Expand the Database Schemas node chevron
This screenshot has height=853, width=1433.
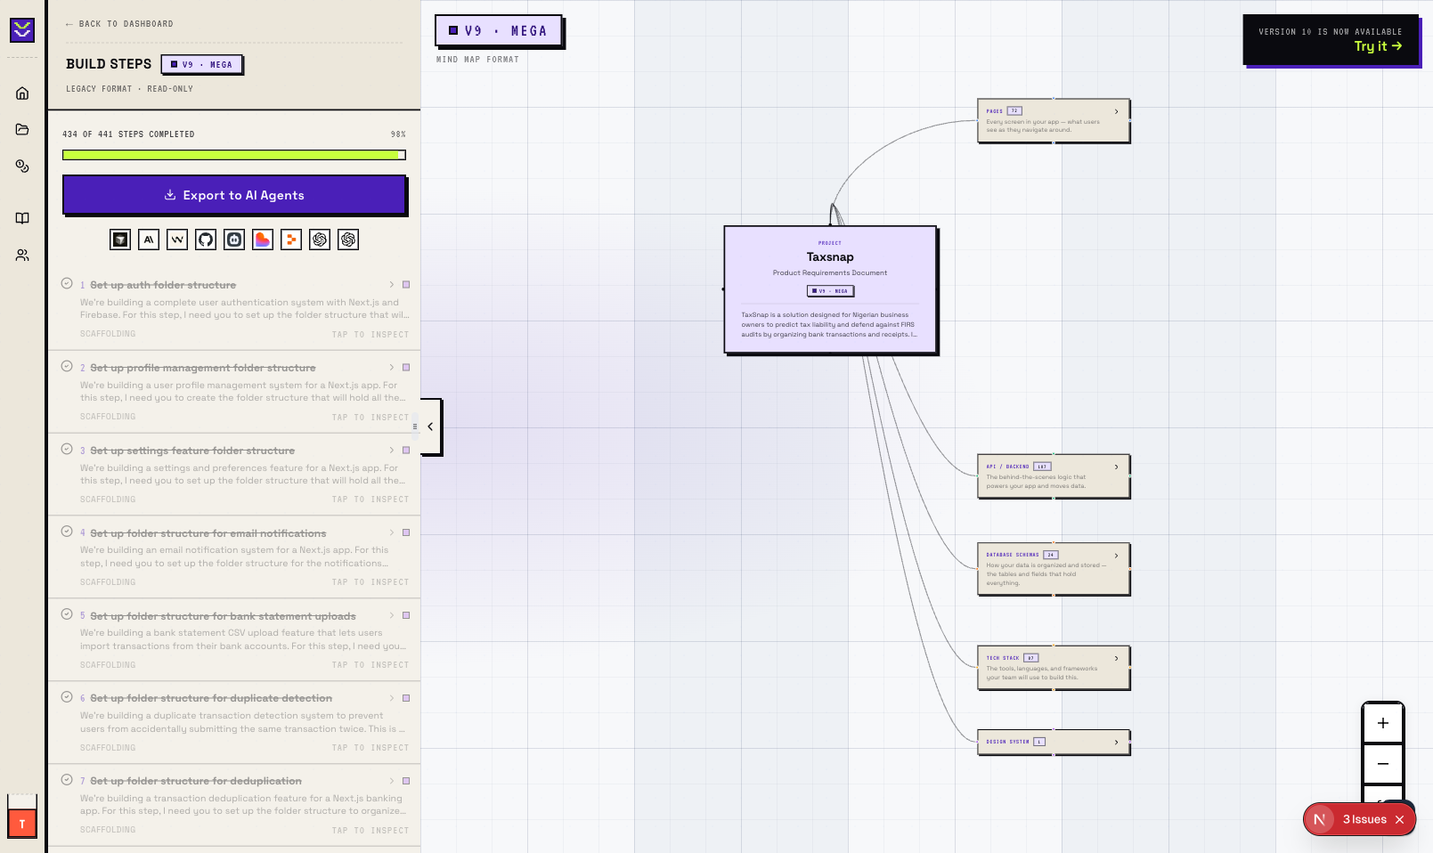coord(1116,556)
